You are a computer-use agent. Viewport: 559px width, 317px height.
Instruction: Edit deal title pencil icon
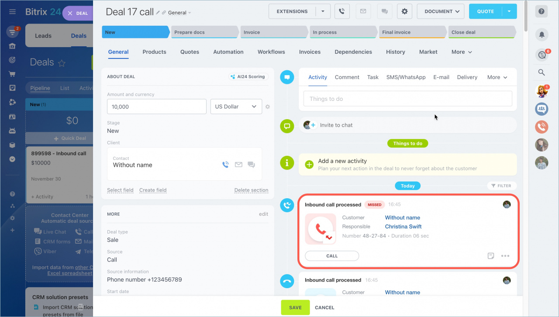pos(158,13)
